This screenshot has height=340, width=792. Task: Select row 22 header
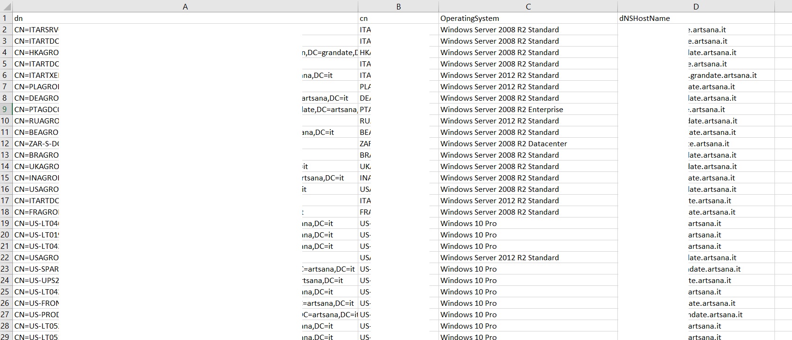6,258
